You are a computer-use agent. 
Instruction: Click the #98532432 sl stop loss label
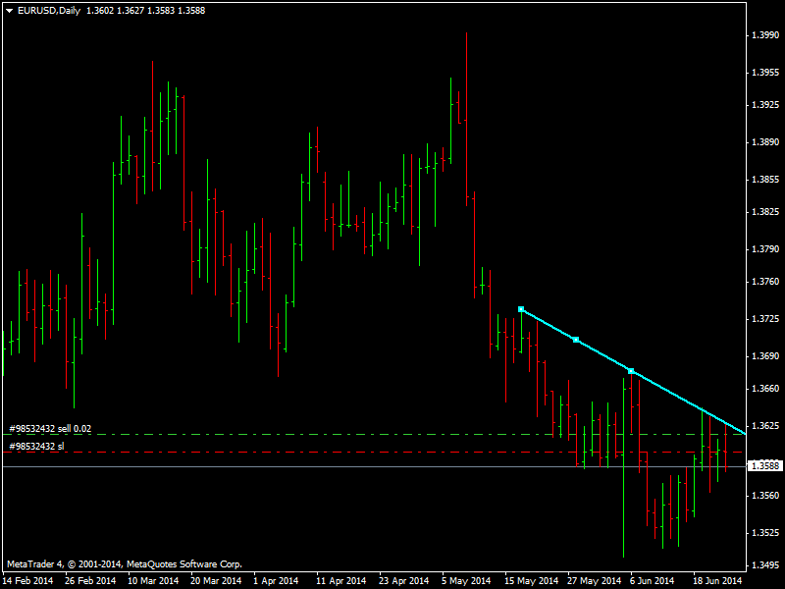coord(36,447)
